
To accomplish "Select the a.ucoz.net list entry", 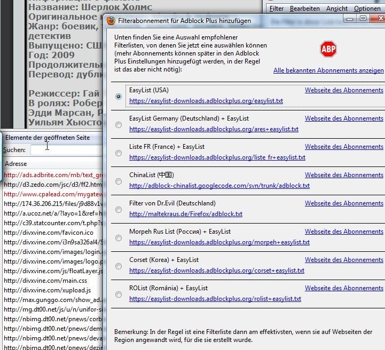I will point(53,213).
